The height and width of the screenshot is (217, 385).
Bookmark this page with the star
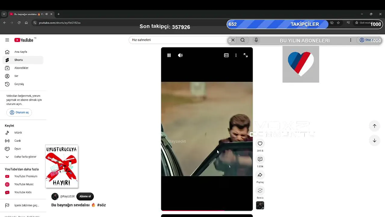[x=338, y=23]
